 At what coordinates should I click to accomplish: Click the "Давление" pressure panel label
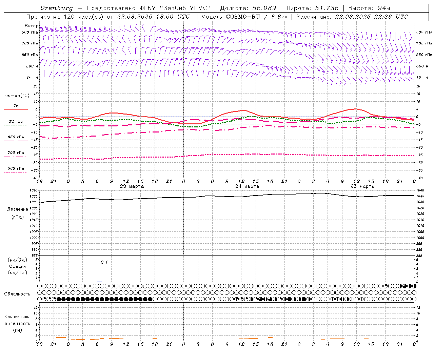coord(18,209)
